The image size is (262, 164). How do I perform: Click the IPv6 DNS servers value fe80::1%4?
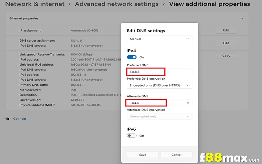[89, 70]
